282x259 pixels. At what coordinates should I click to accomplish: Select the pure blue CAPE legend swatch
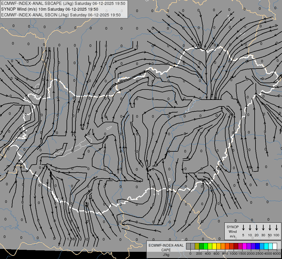pyautogui.click(x=258, y=246)
